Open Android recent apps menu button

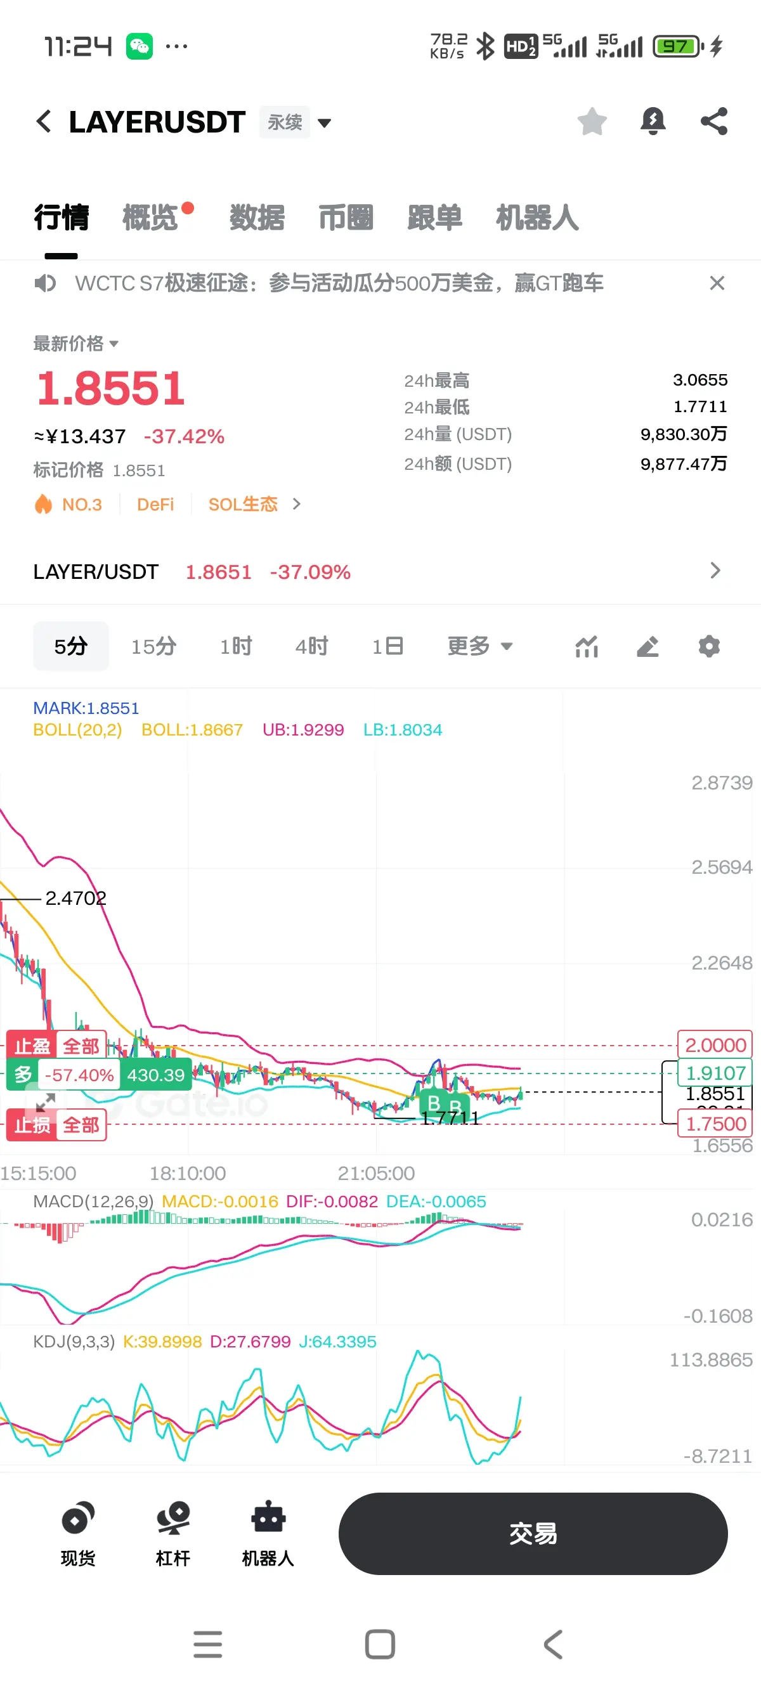(x=207, y=1644)
